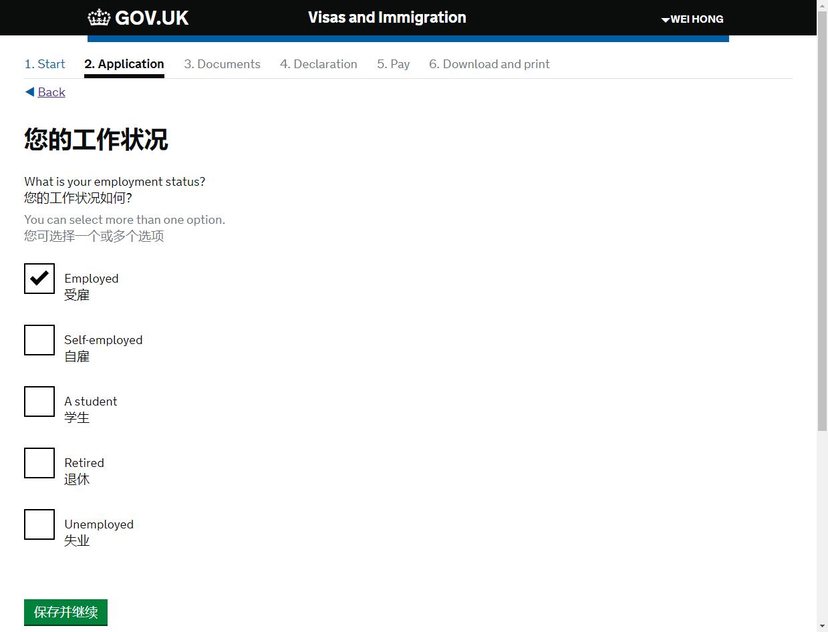Click the scrollbar down arrow
Image resolution: width=828 pixels, height=632 pixels.
point(822,626)
